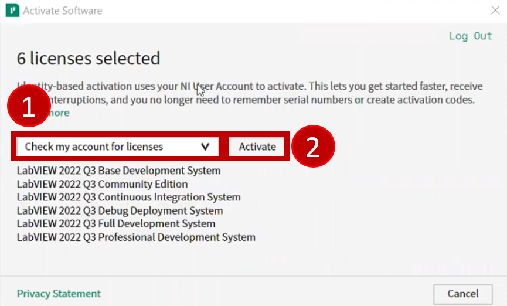This screenshot has height=306, width=507.
Task: Click the Activate button
Action: coord(257,147)
